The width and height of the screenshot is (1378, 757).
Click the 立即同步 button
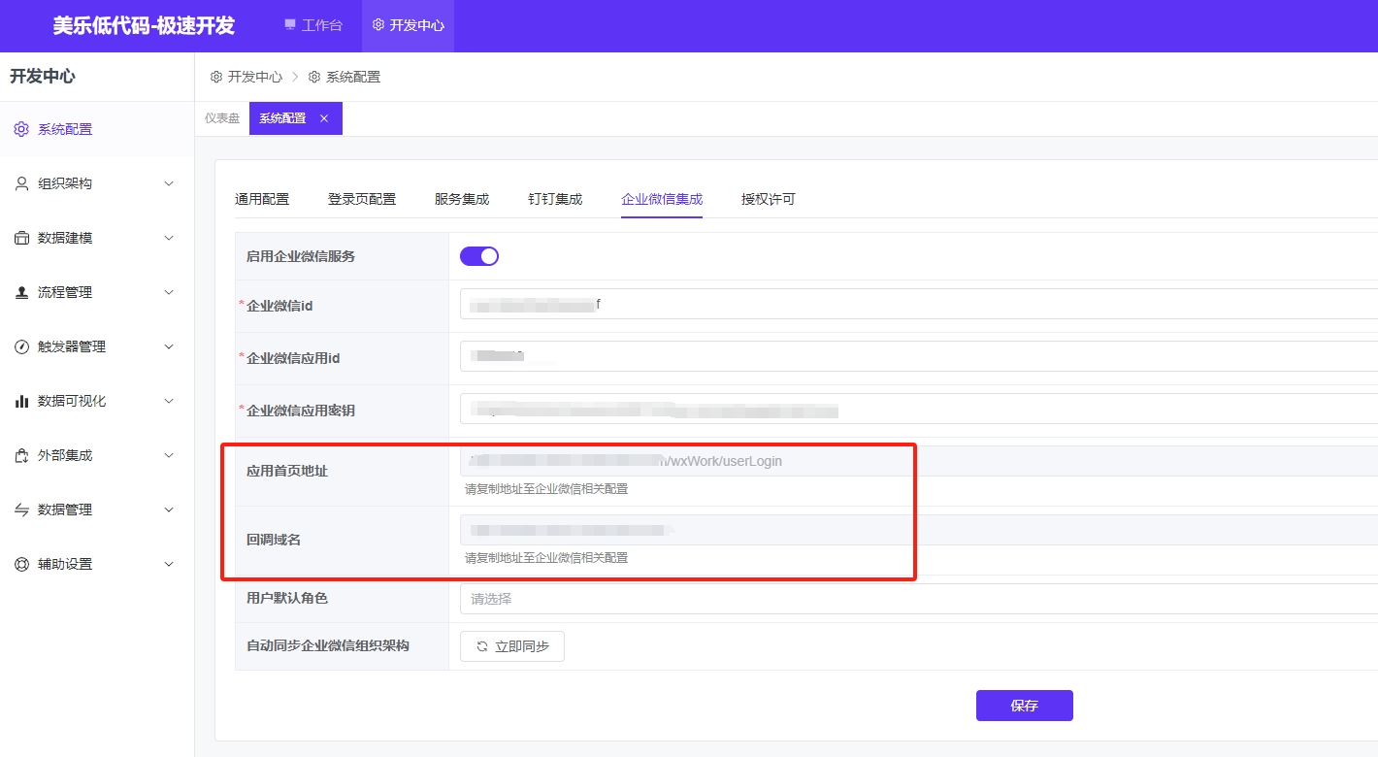(x=512, y=646)
